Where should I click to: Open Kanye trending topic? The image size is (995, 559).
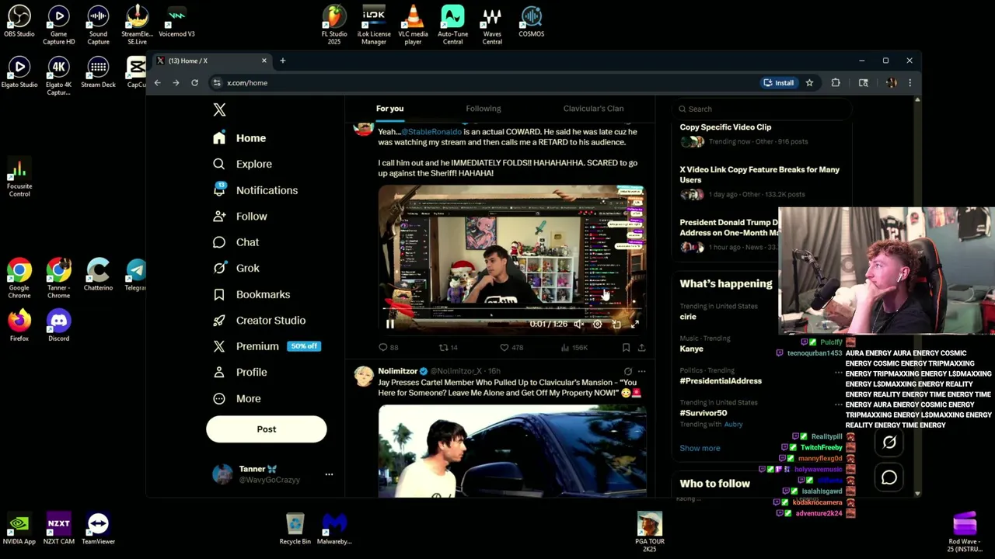tap(691, 349)
